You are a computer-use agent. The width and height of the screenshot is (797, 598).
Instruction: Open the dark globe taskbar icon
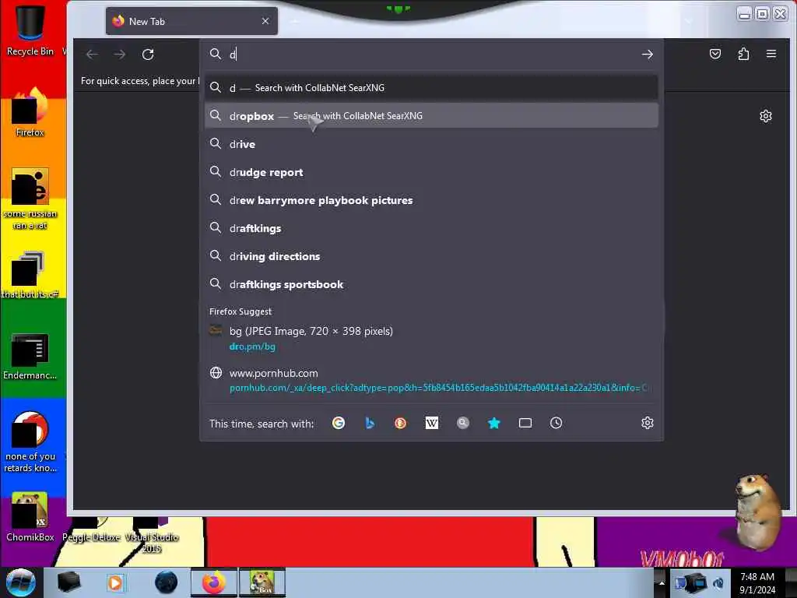(166, 582)
